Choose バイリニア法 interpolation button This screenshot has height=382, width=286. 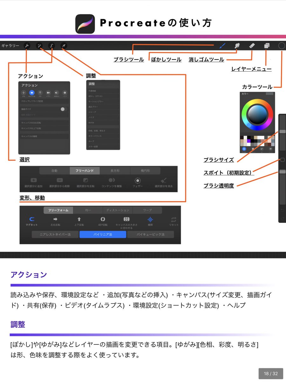pos(103,235)
